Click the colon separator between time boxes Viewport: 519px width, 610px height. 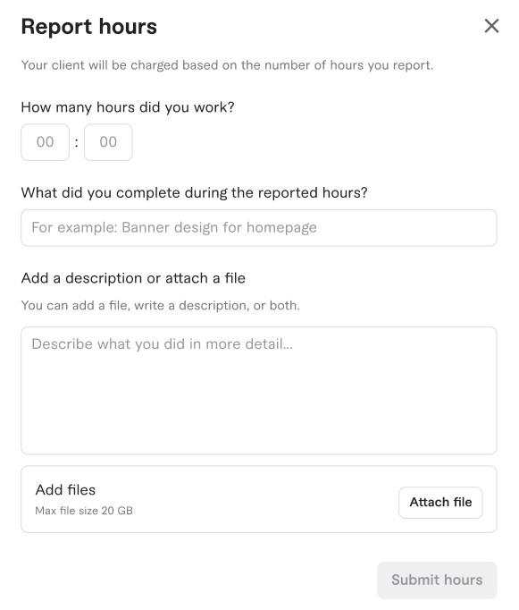(77, 143)
